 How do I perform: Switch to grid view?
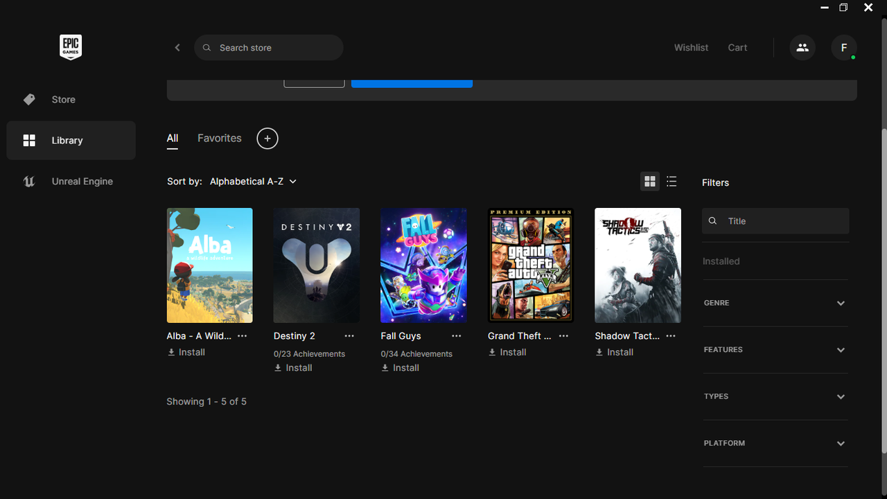(x=650, y=182)
